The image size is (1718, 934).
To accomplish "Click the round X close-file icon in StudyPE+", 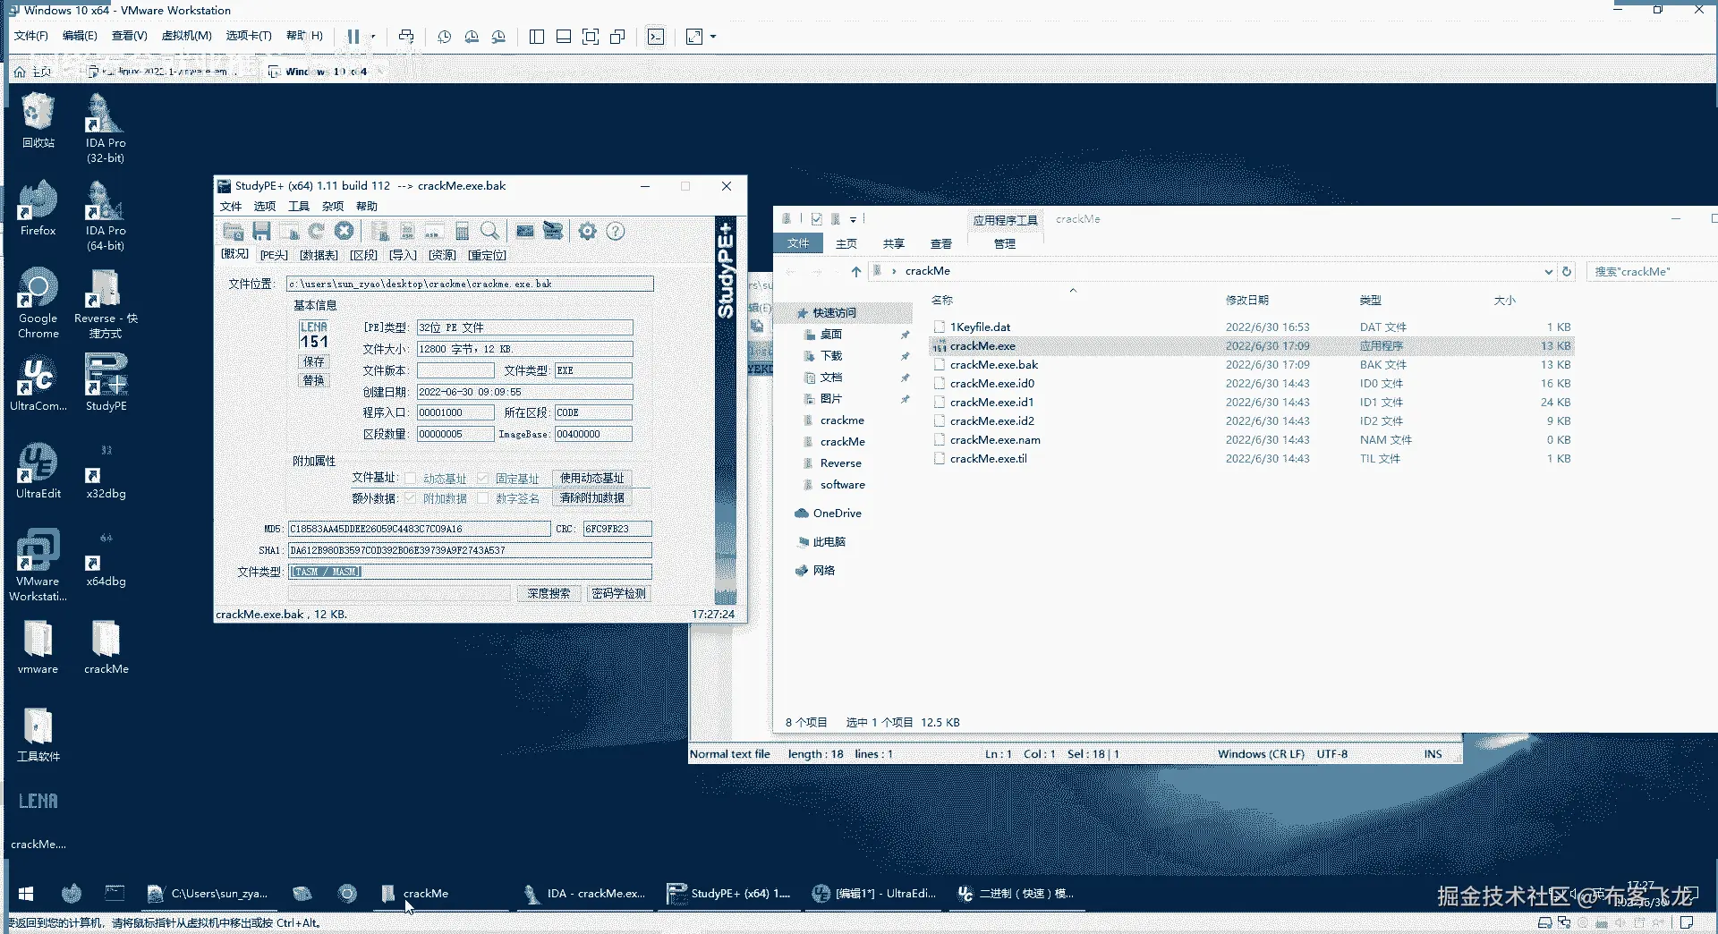I will [344, 232].
